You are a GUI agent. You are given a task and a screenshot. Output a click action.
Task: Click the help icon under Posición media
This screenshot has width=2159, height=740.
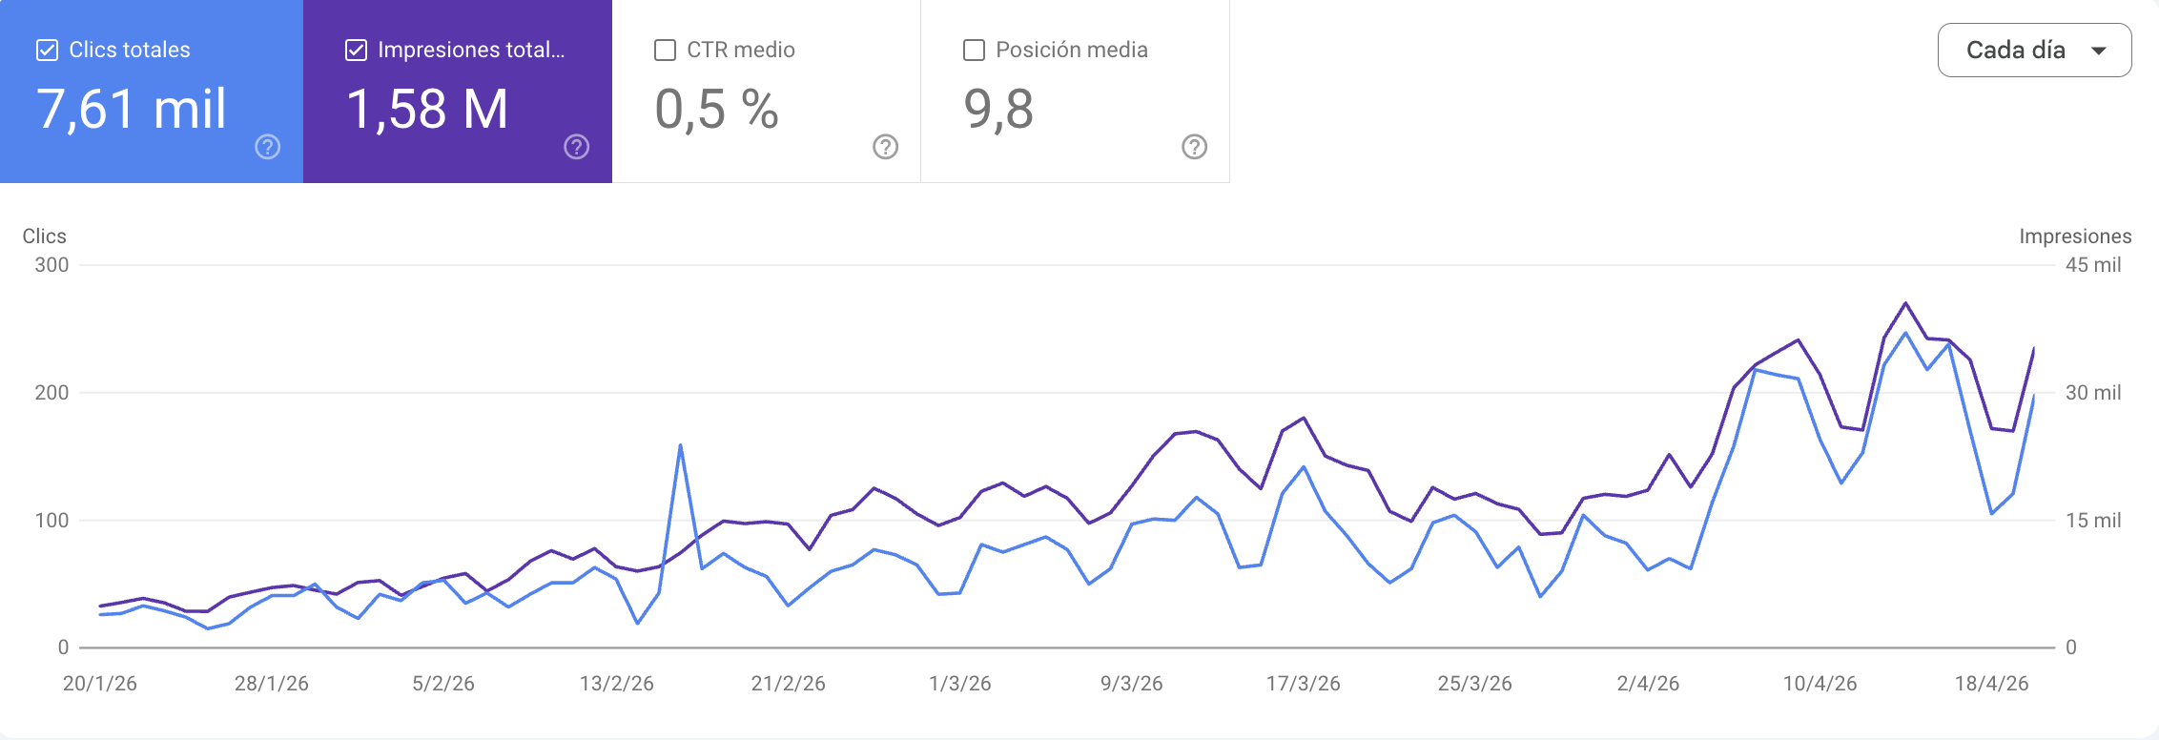pyautogui.click(x=1193, y=147)
